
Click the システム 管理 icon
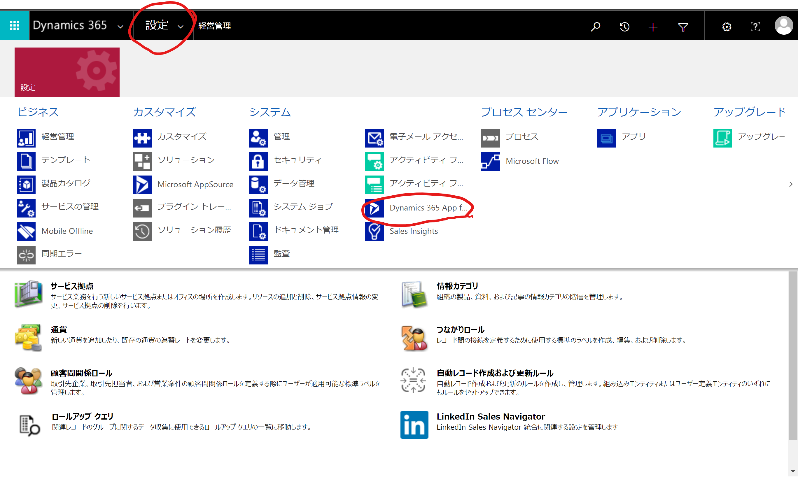pos(258,138)
